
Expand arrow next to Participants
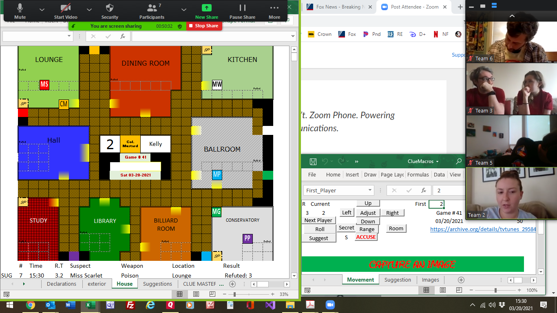tap(183, 9)
